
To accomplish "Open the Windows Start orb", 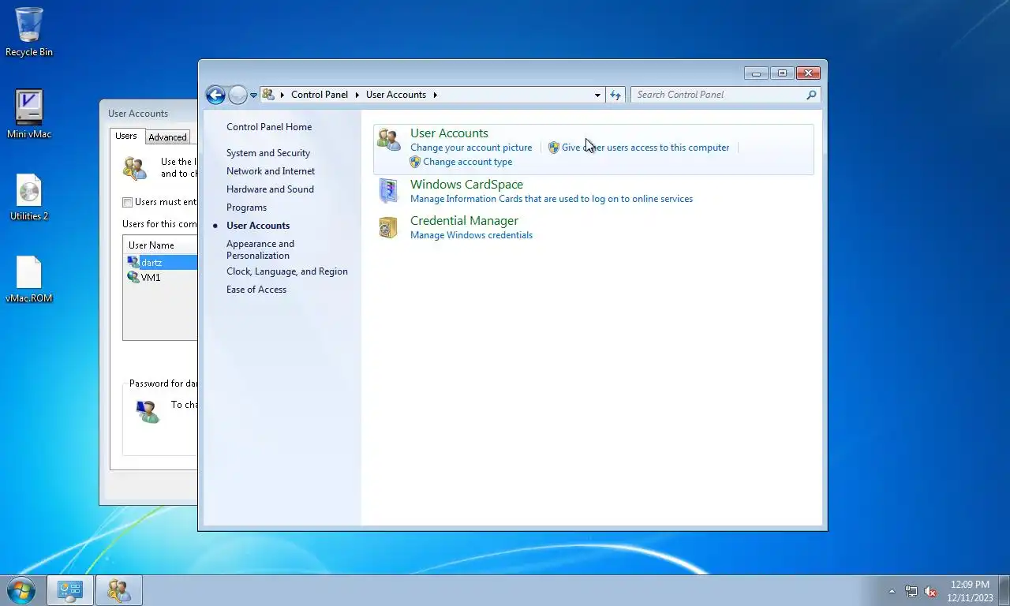I will pyautogui.click(x=21, y=590).
